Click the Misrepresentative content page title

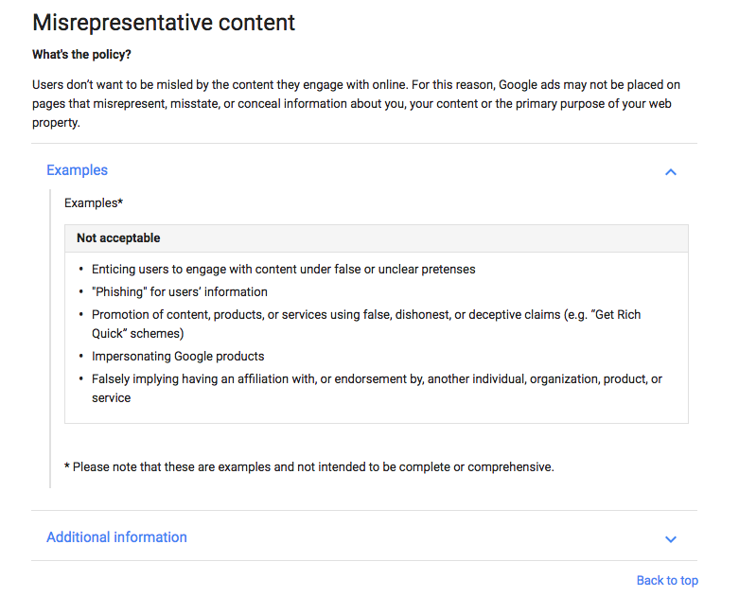point(164,23)
